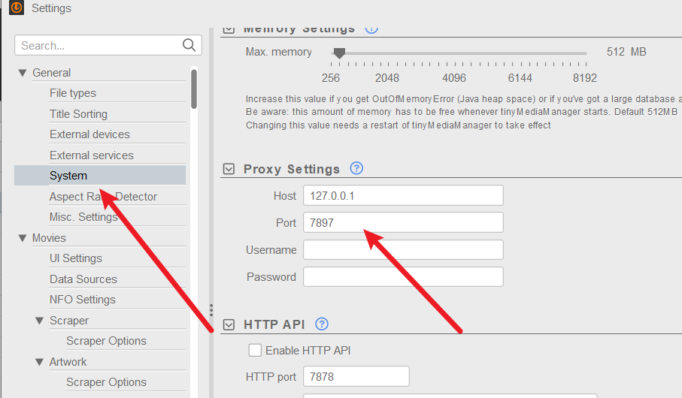
Task: Select the Artwork tree item
Action: (68, 362)
